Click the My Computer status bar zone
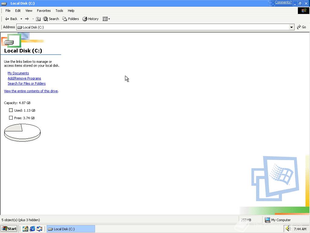Viewport: 310px width, 233px height. click(286, 220)
